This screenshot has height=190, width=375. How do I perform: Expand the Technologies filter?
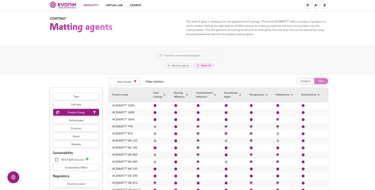[x=76, y=120]
